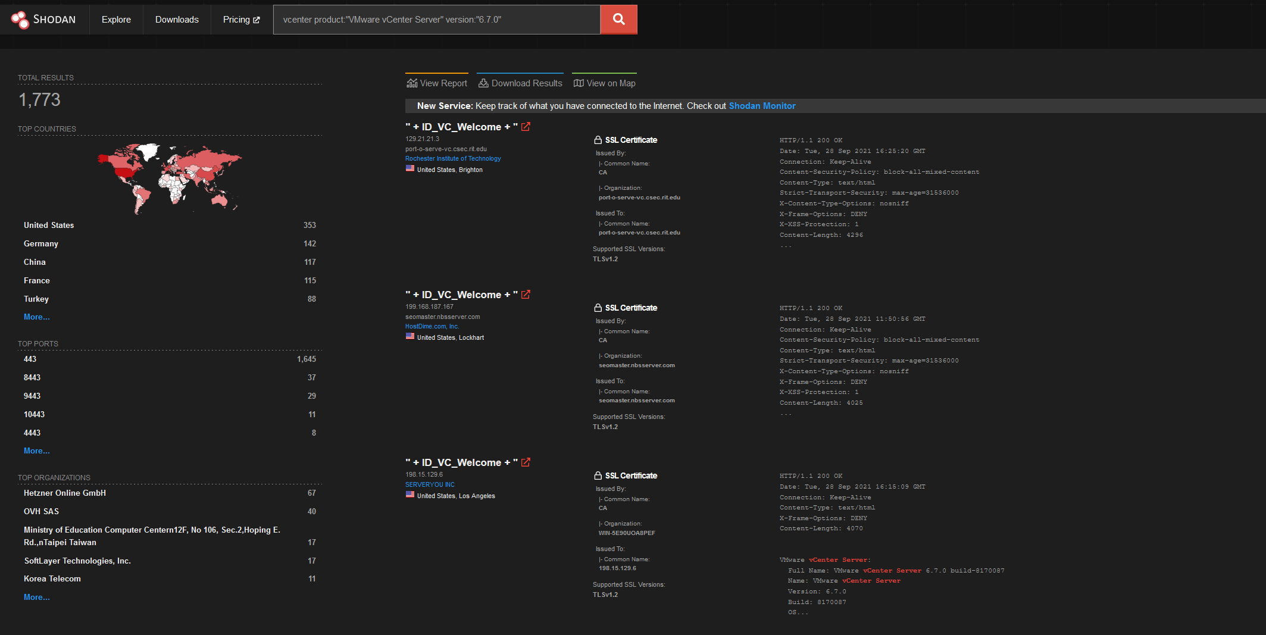
Task: Click IP address 199.168.187.167
Action: click(x=429, y=306)
